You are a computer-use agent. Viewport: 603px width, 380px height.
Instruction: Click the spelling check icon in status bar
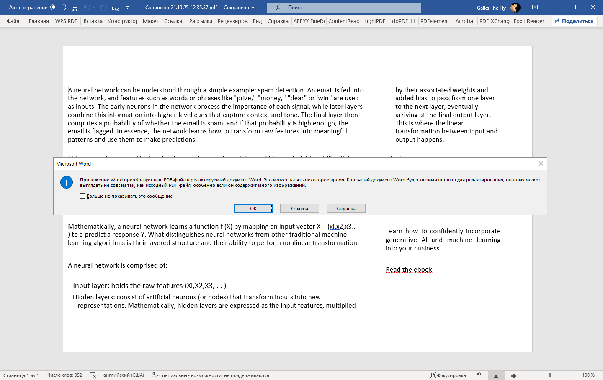[x=93, y=375]
